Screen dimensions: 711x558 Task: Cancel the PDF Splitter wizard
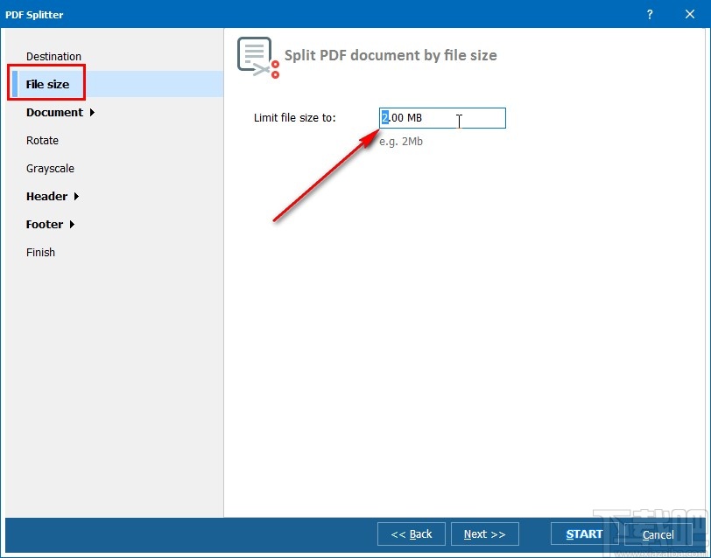coord(658,534)
